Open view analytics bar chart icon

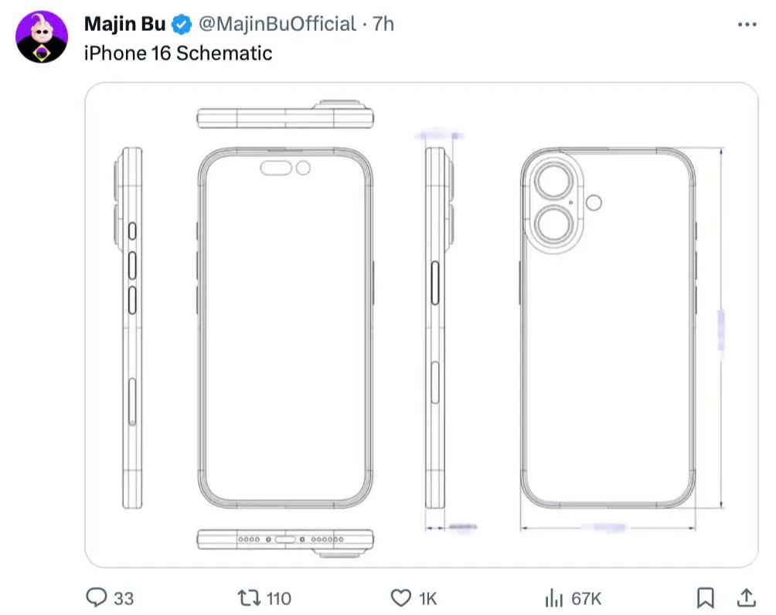(x=553, y=597)
